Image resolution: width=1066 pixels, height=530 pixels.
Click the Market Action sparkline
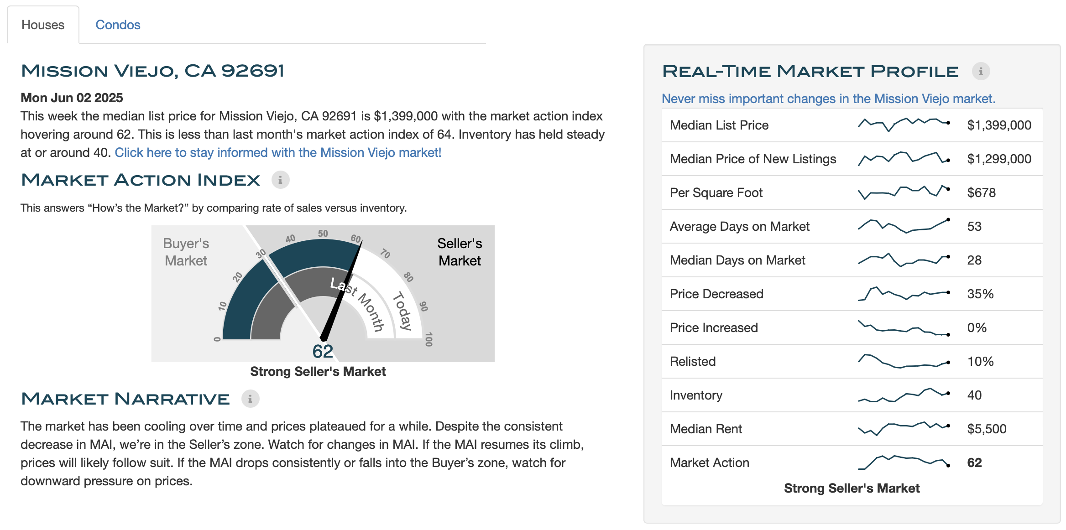[x=904, y=462]
